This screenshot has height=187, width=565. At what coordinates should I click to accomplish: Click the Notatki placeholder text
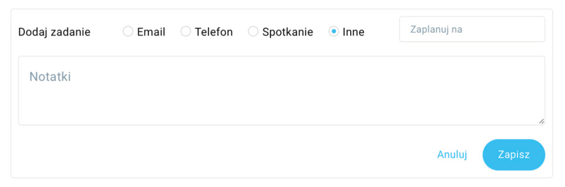click(x=50, y=76)
